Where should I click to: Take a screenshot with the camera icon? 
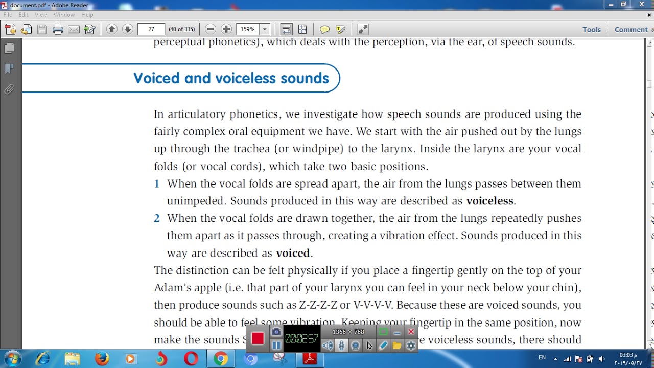[x=276, y=332]
